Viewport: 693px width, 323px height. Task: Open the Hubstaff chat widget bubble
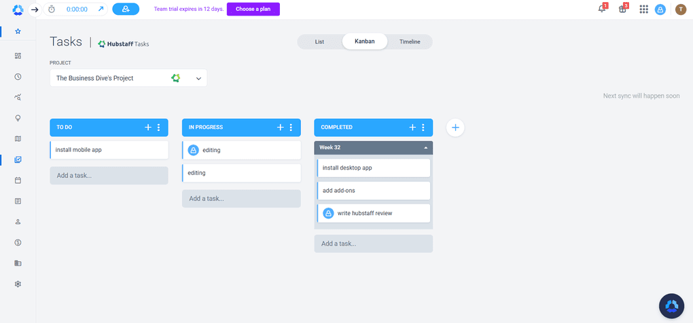(671, 306)
